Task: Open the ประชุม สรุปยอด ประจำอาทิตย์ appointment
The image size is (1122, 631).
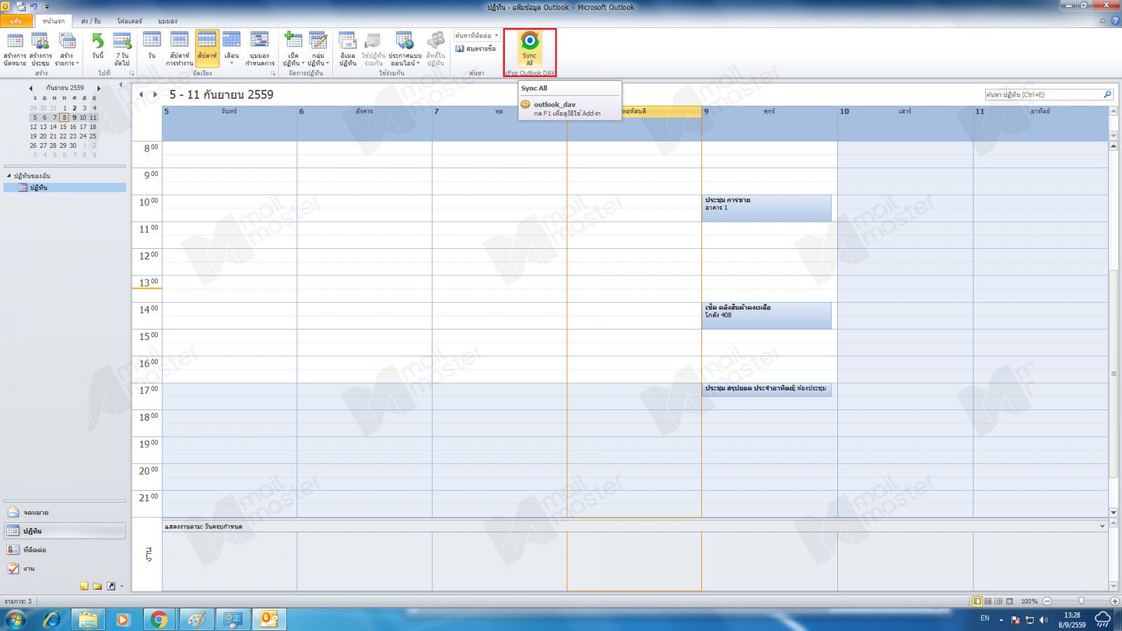Action: pyautogui.click(x=766, y=390)
